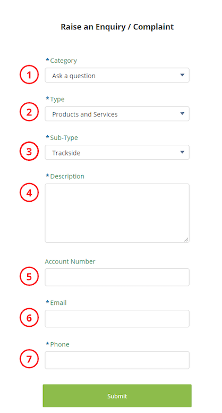Submit the enquiry form

[117, 396]
